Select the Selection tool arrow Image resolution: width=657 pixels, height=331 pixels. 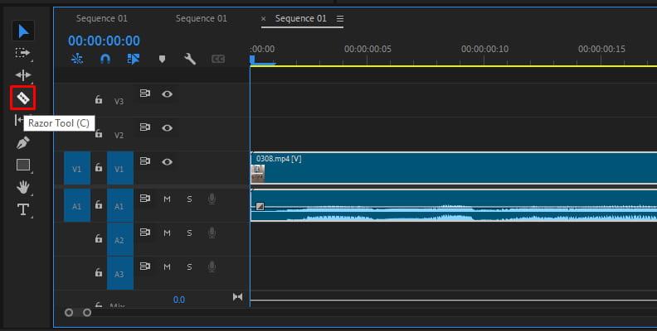pos(23,31)
